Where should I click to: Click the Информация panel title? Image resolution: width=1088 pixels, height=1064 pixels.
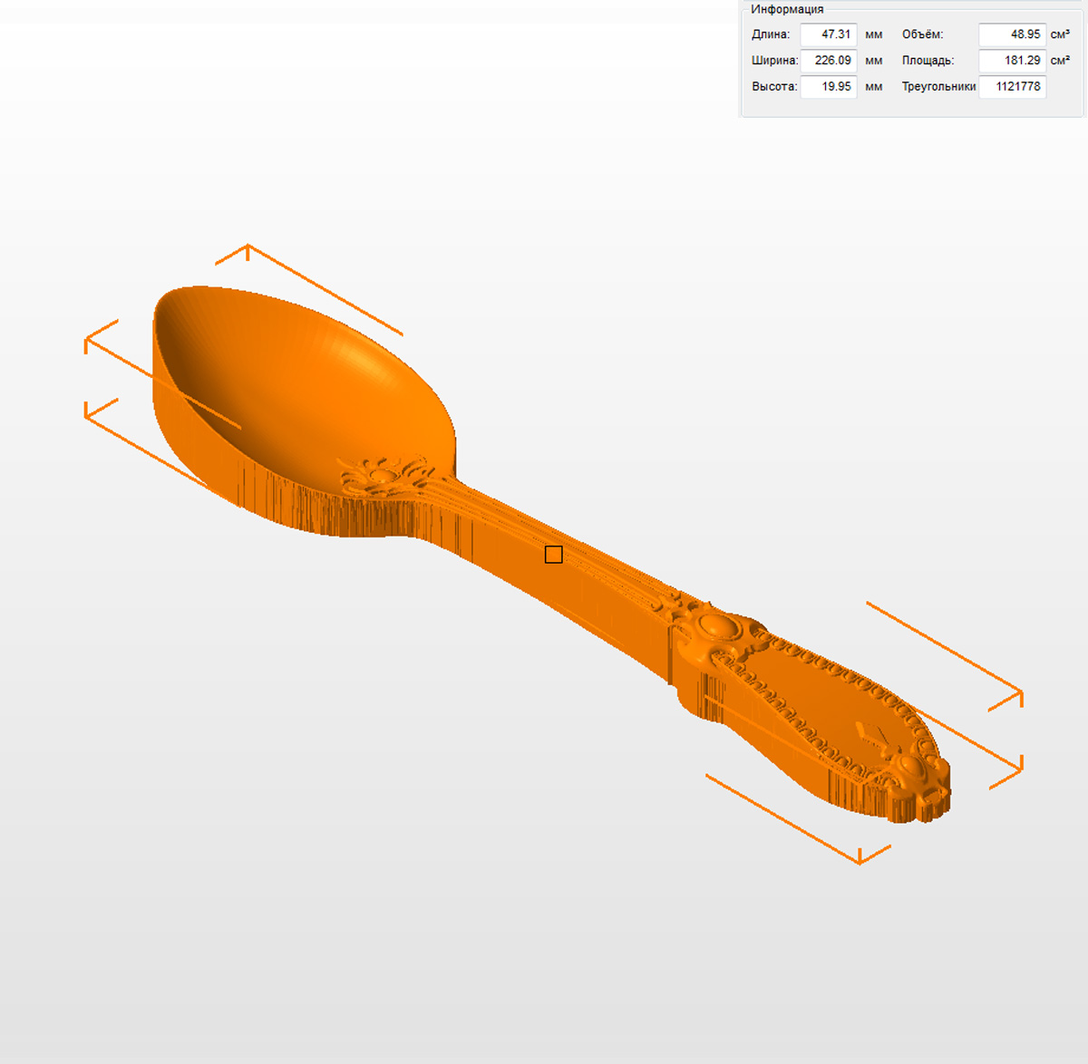[x=787, y=9]
